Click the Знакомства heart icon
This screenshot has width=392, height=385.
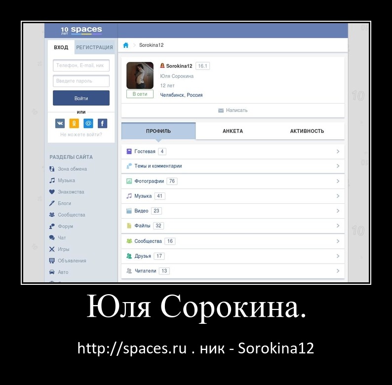[x=52, y=192]
